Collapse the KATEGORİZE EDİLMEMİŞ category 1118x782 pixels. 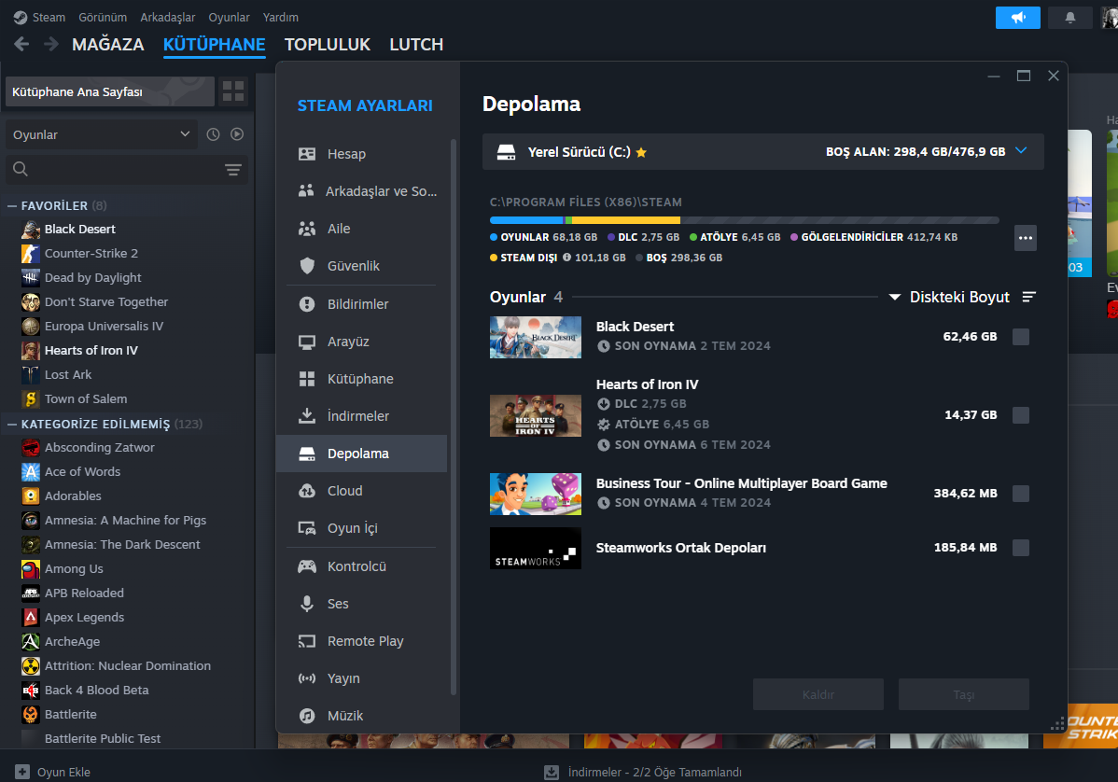click(12, 425)
